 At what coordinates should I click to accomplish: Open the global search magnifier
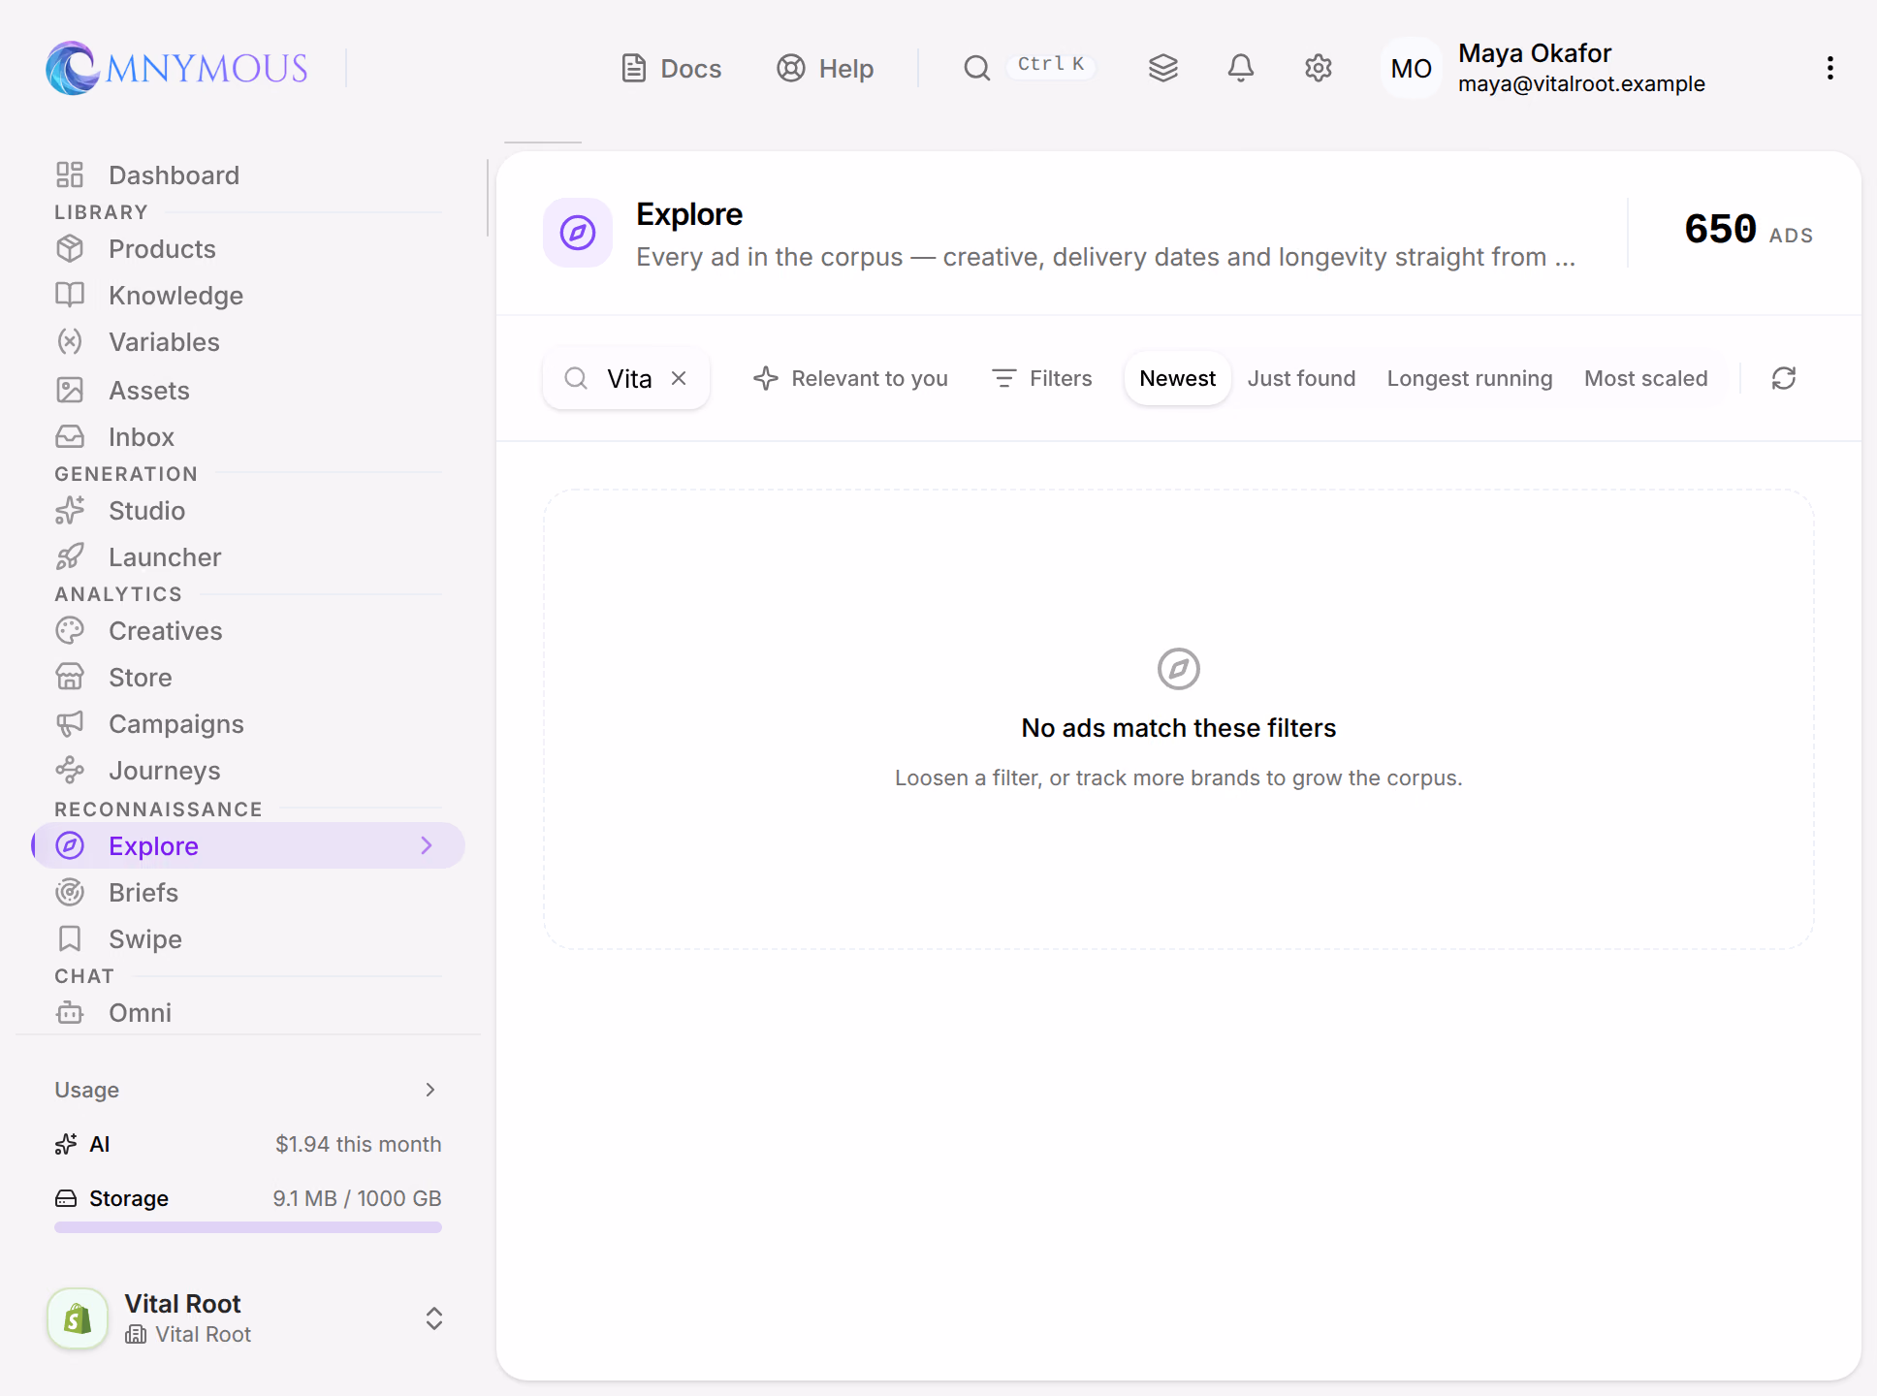coord(976,68)
